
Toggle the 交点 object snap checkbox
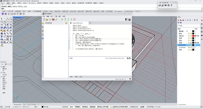coord(1,77)
